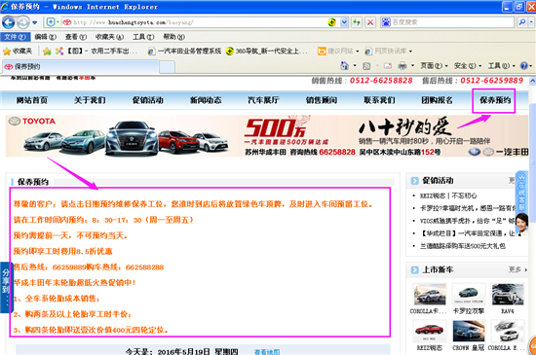Open 汽车展厅 navigation link
Image resolution: width=536 pixels, height=355 pixels.
[x=263, y=100]
